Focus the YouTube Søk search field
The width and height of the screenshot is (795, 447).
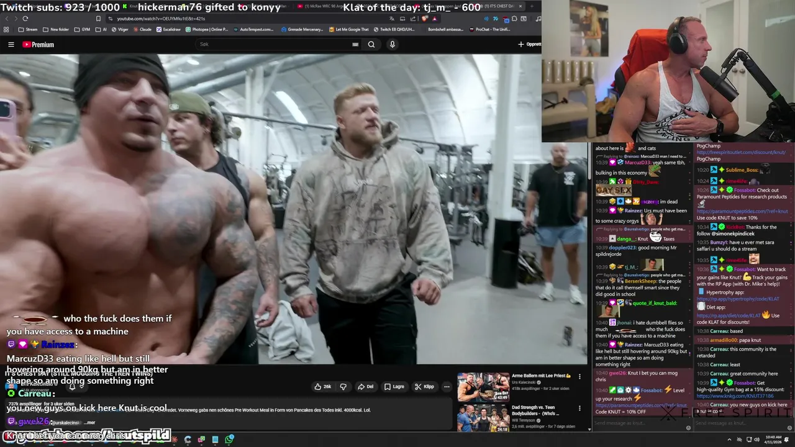click(273, 44)
